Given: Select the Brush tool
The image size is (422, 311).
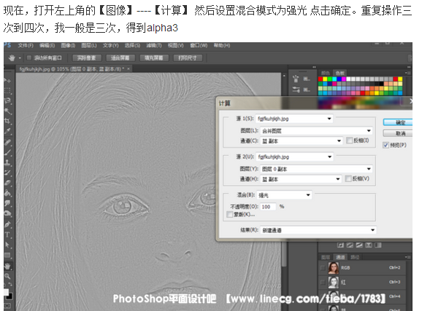Looking at the screenshot, I should 7,152.
